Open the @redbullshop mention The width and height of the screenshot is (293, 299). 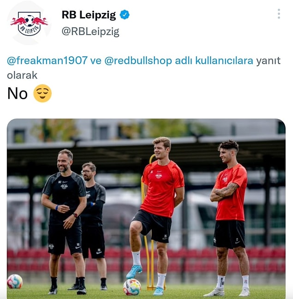pos(138,60)
